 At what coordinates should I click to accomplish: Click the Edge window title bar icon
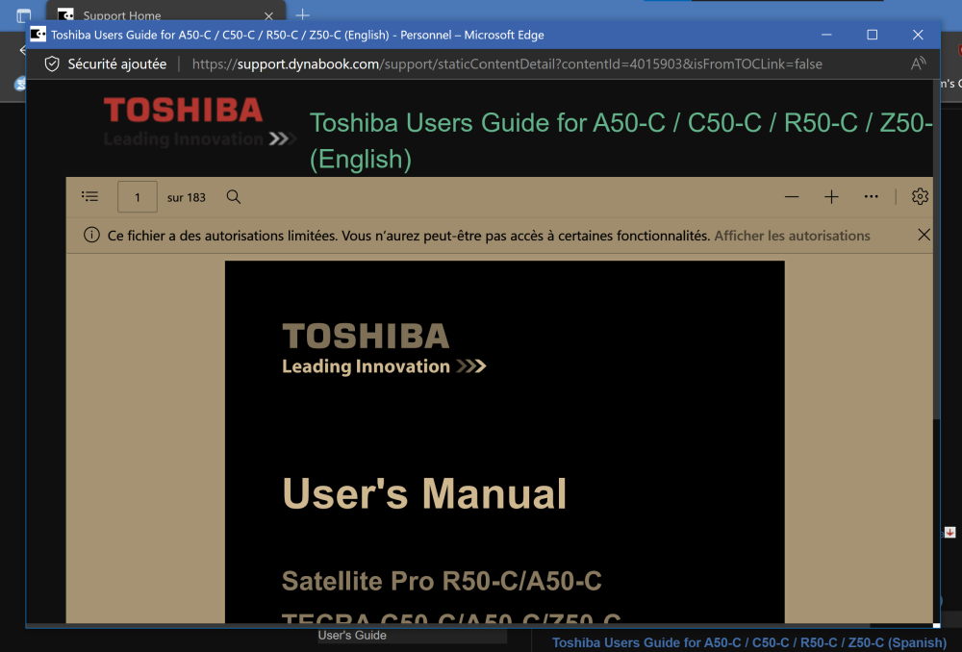(38, 35)
